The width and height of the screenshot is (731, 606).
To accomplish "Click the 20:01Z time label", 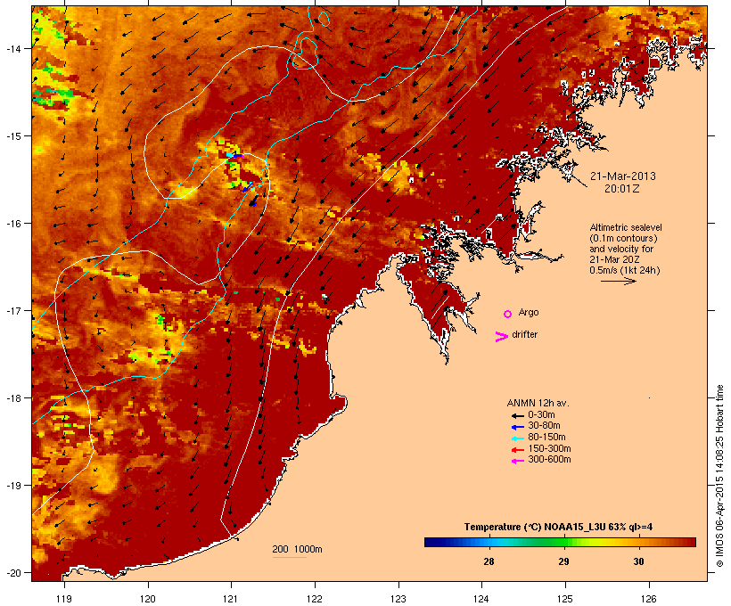I will coord(622,189).
